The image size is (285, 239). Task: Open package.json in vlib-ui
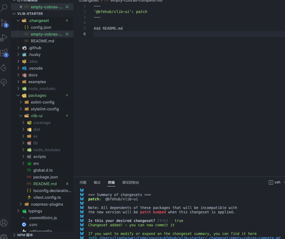[42, 177]
